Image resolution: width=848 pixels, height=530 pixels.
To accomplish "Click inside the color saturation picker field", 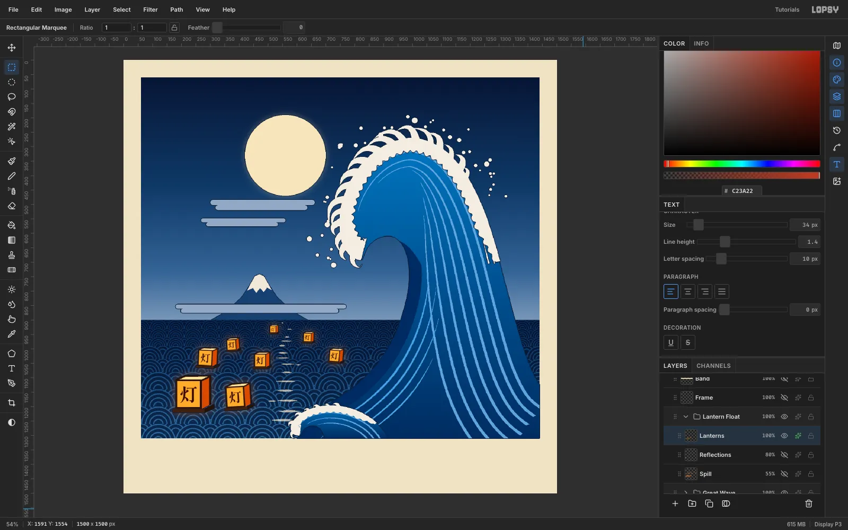I will pyautogui.click(x=742, y=103).
